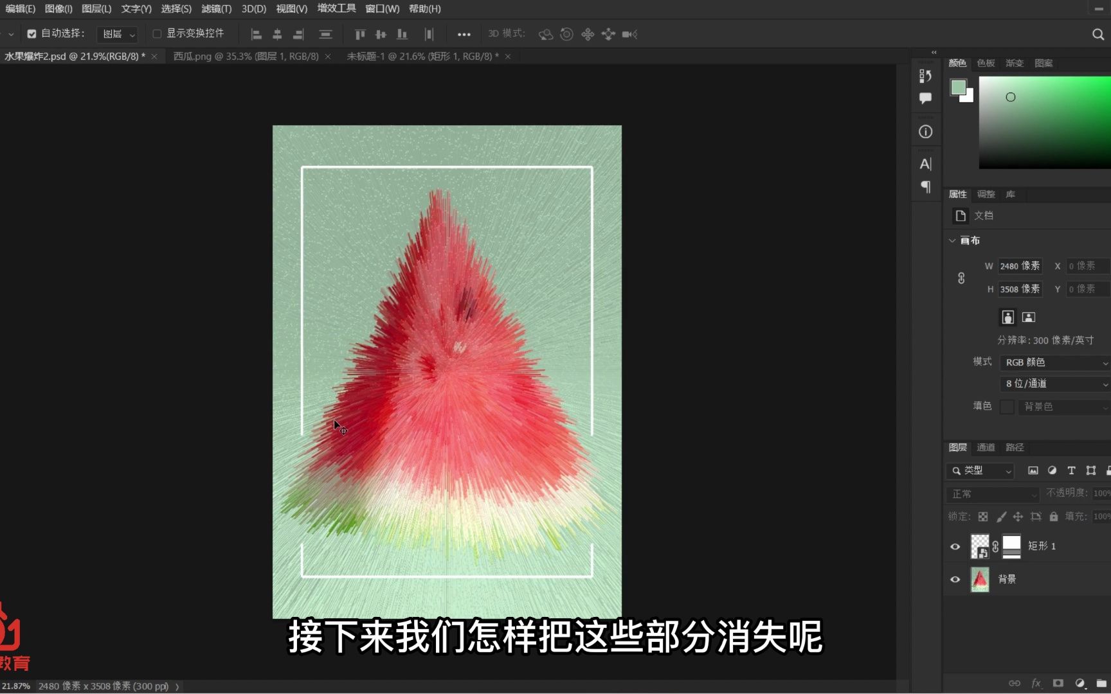This screenshot has height=694, width=1111.
Task: Open the 滤镜 menu
Action: coord(216,8)
